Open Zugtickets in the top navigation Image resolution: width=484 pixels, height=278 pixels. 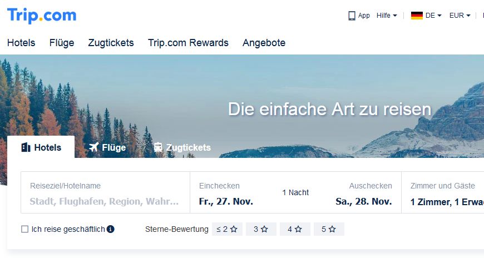111,43
